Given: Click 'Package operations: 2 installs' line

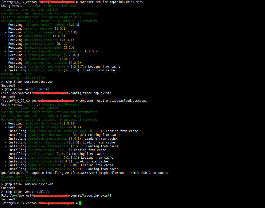Looking at the screenshot, I should click(49, 21).
